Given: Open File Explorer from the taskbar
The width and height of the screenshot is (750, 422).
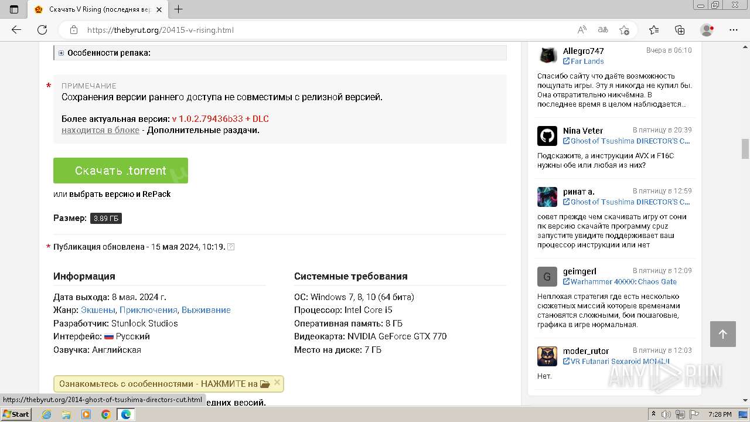Looking at the screenshot, I should click(x=66, y=414).
